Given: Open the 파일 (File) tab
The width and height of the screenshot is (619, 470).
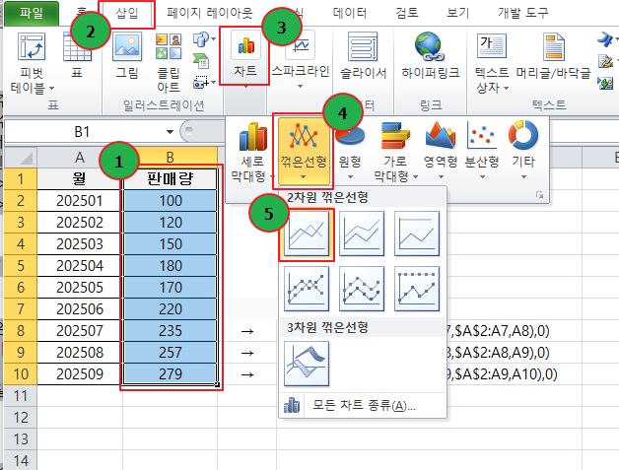Looking at the screenshot, I should (32, 13).
